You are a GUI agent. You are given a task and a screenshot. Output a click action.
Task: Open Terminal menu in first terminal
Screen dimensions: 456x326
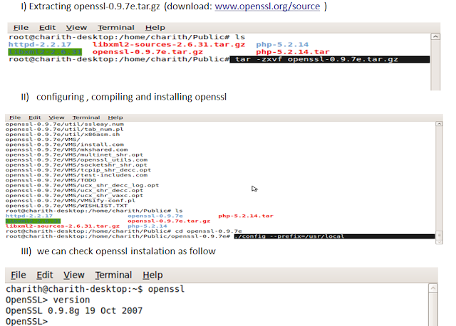tap(116, 28)
